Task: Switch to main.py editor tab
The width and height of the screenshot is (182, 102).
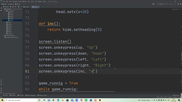Action: click(x=26, y=7)
